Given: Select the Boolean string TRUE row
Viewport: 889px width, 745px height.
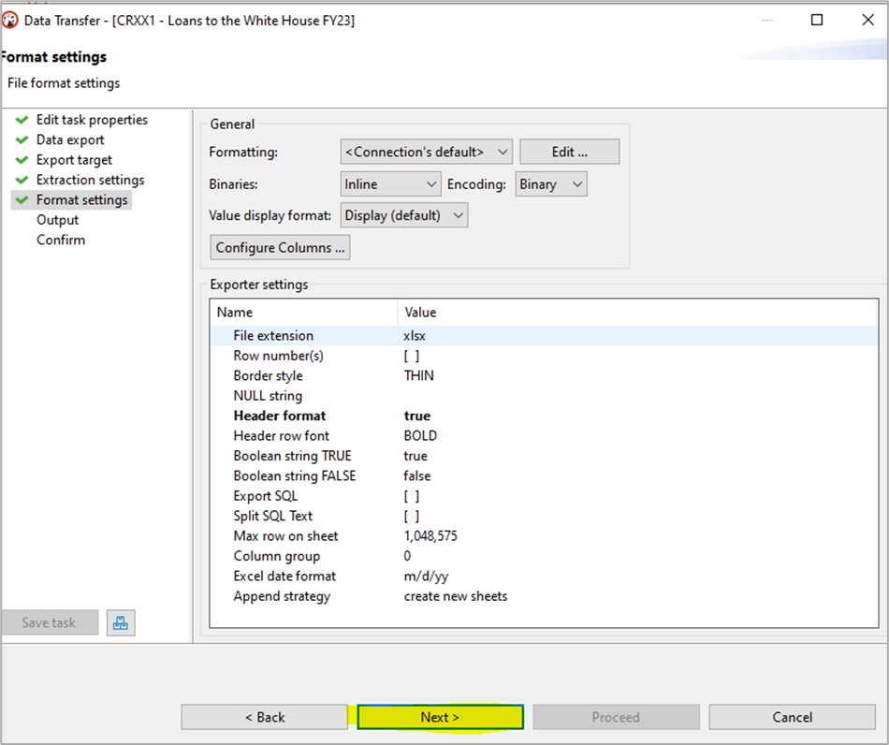Looking at the screenshot, I should (545, 456).
